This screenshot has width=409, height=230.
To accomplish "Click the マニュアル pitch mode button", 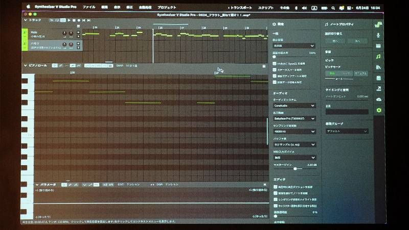I will pos(361,73).
